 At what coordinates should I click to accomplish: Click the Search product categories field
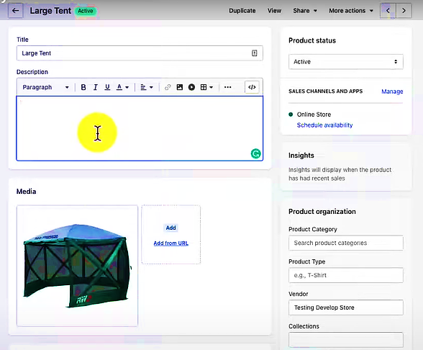click(346, 243)
